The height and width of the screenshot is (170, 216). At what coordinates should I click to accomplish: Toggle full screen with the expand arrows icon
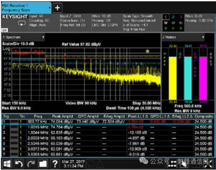click(208, 164)
